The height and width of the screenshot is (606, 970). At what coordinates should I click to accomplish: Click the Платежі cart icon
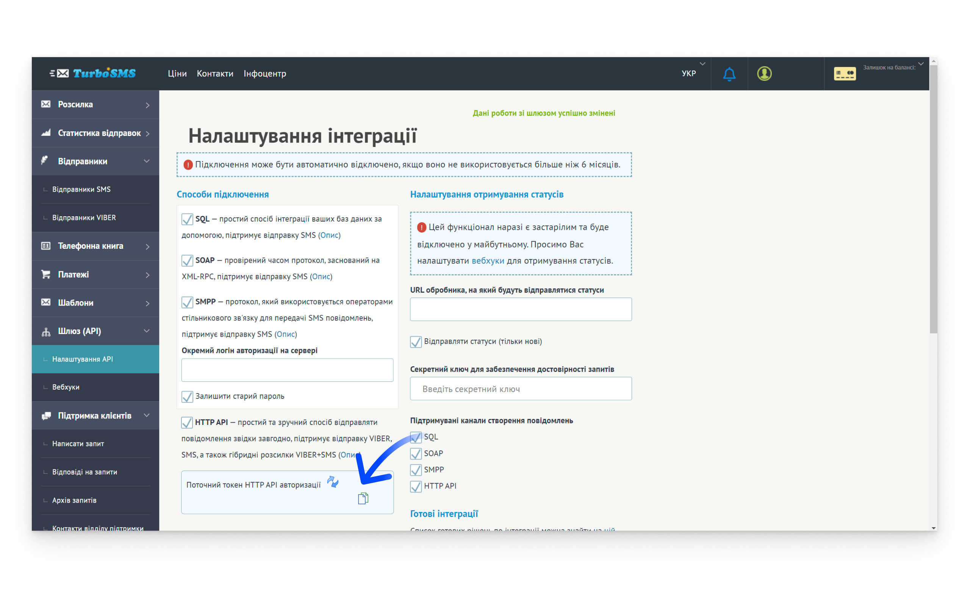click(46, 274)
